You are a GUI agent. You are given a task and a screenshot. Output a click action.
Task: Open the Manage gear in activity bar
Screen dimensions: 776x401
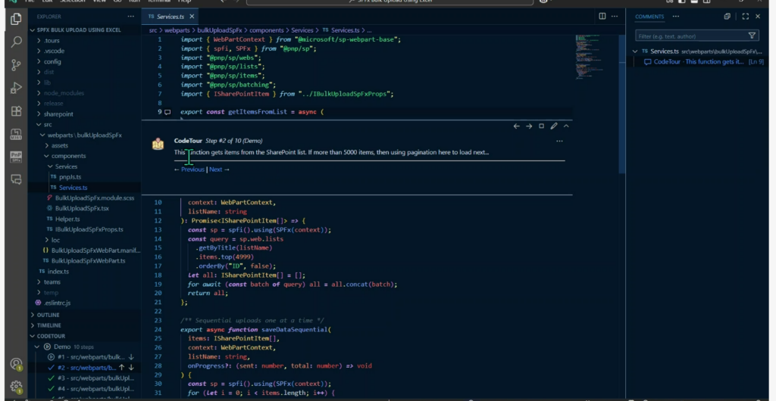(16, 386)
